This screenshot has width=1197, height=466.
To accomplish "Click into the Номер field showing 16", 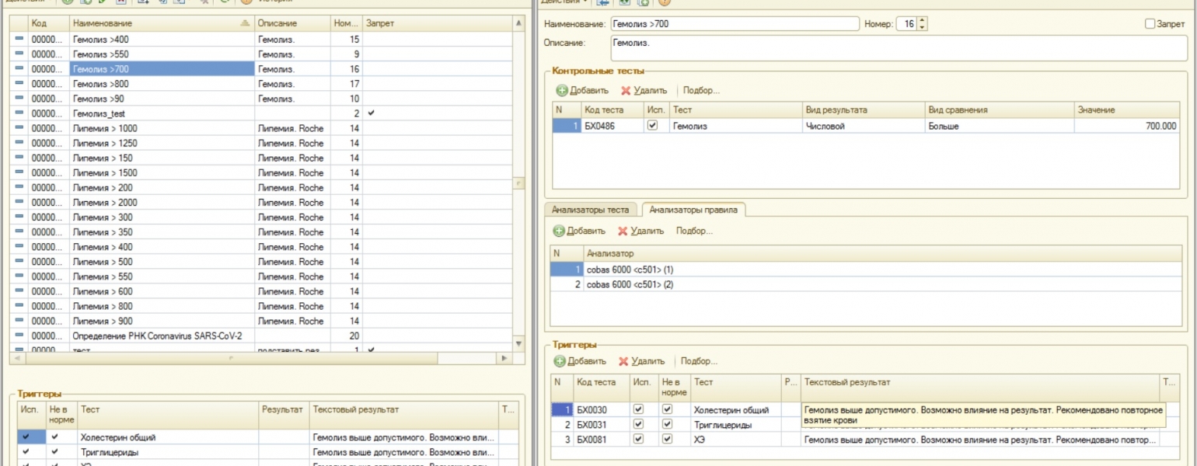I will 907,24.
